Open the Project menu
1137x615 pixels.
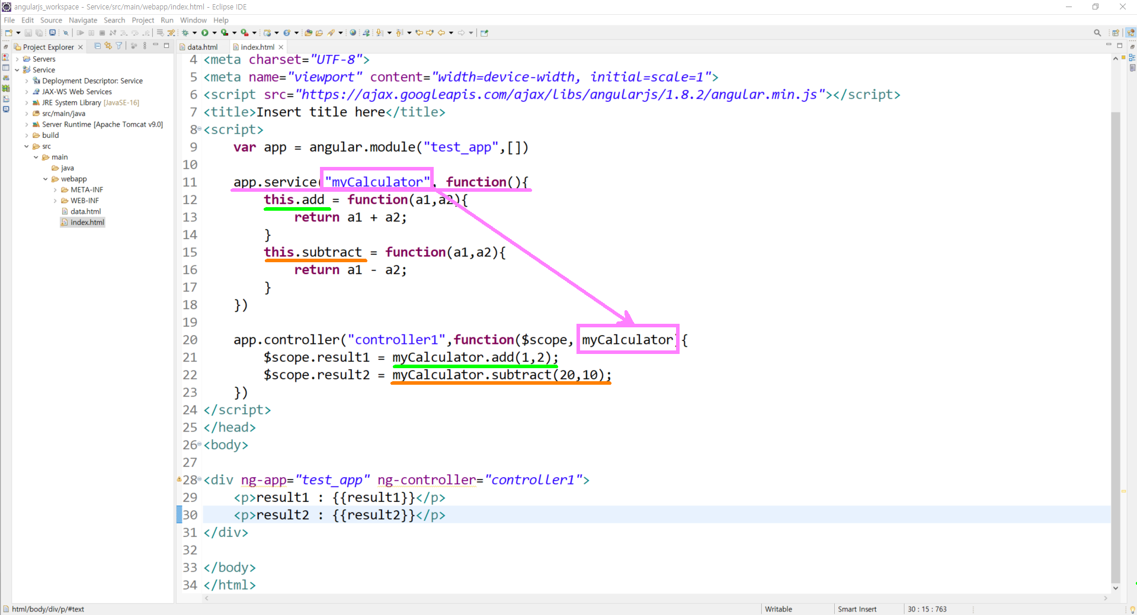point(143,20)
